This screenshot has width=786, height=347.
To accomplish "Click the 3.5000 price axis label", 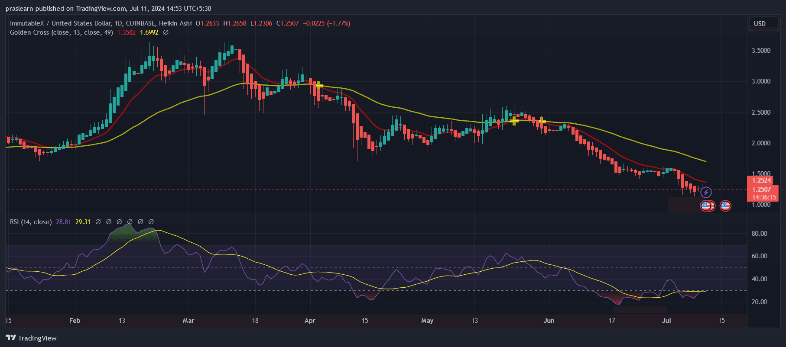I will coord(761,51).
